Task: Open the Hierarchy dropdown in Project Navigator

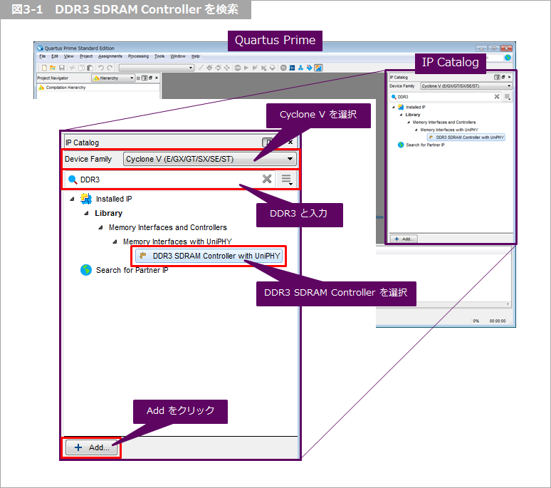Action: point(113,78)
